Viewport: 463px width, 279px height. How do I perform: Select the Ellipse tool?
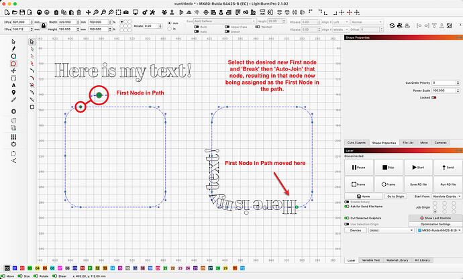click(x=13, y=56)
